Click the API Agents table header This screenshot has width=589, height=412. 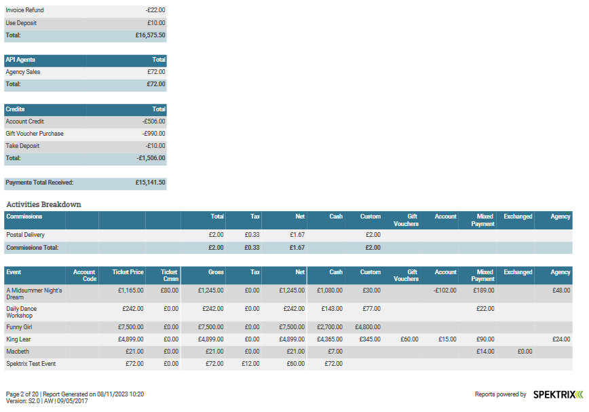tap(85, 60)
